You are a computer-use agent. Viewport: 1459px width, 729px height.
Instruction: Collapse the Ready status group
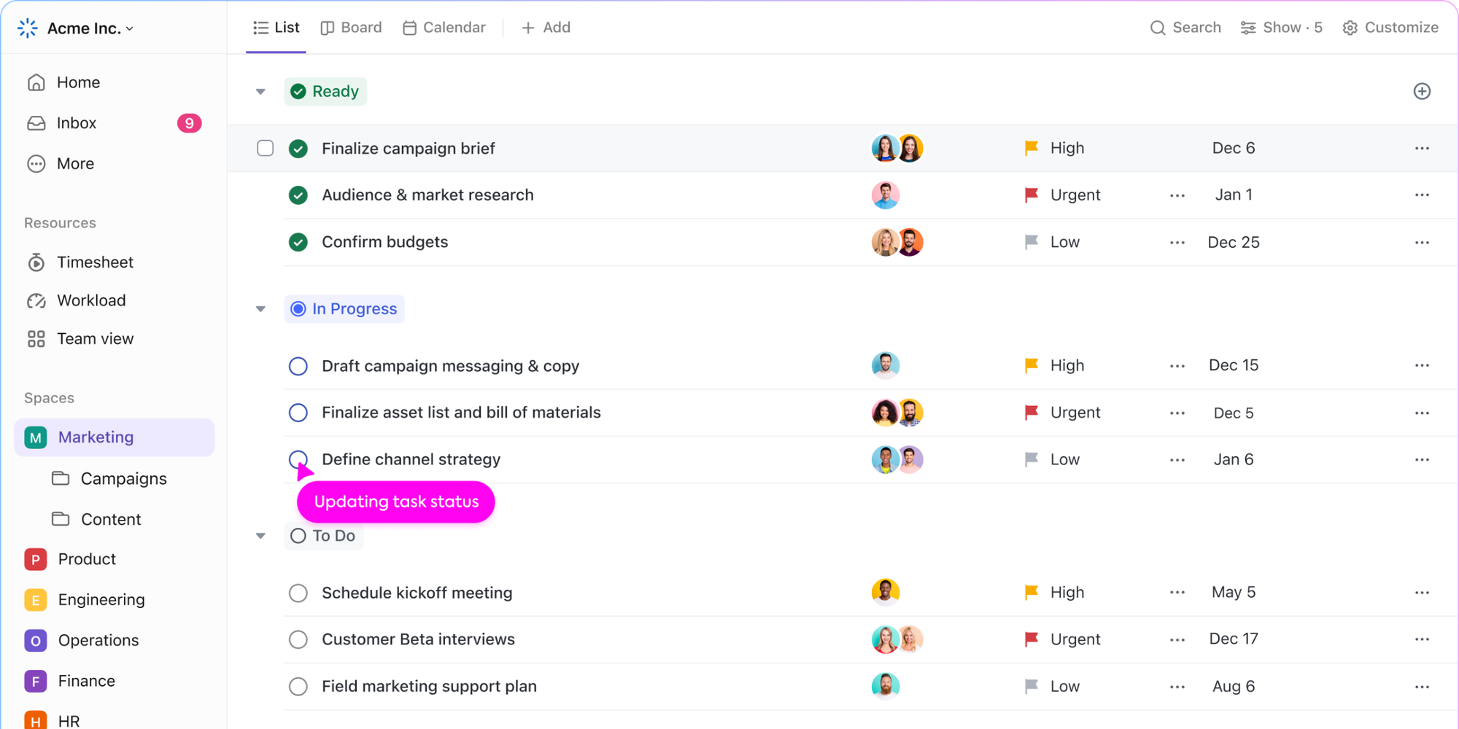260,91
